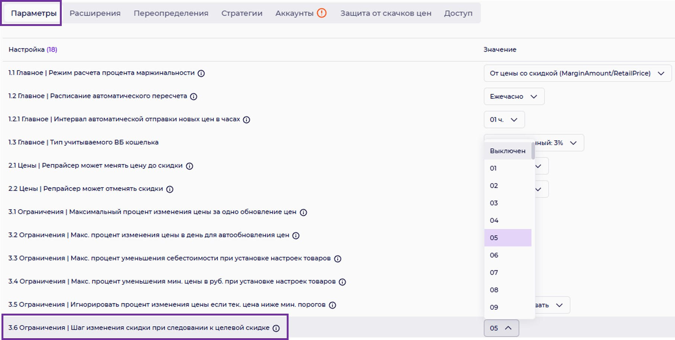The height and width of the screenshot is (340, 675).
Task: Click the dropdown list scrollbar thumb
Action: 533,151
